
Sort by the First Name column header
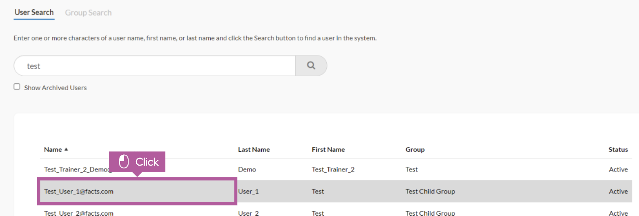coord(328,150)
